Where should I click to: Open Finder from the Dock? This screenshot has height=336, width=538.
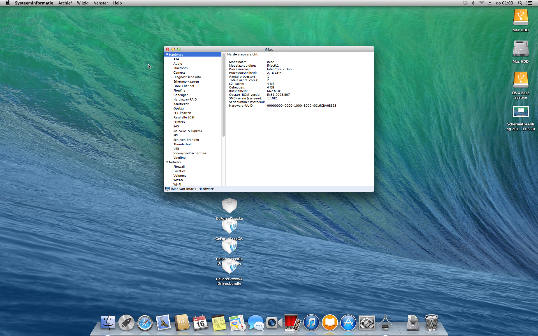tap(108, 323)
